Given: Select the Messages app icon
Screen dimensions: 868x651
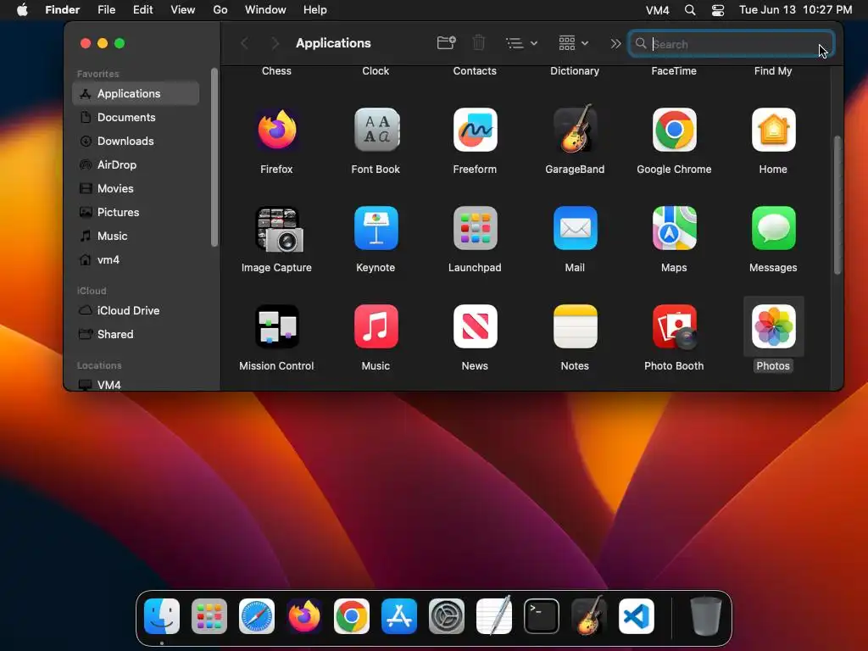Looking at the screenshot, I should click(x=773, y=228).
